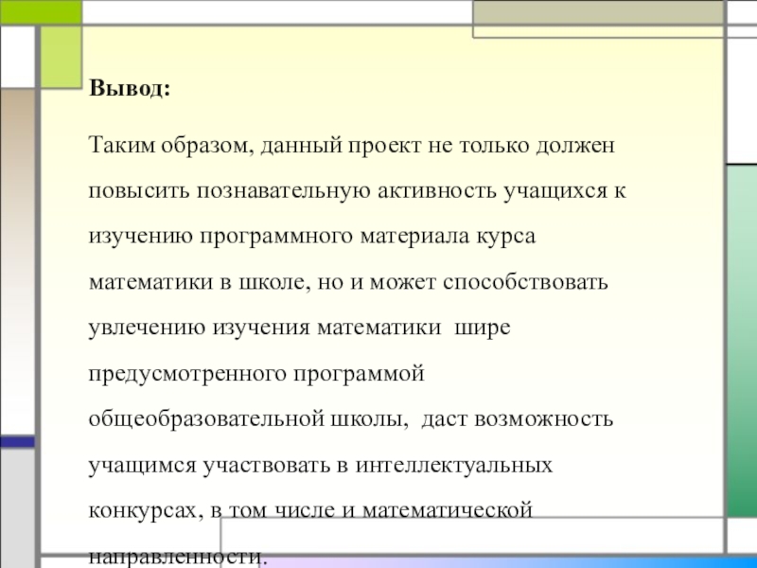The image size is (757, 568).
Task: Click the line starting 'математики в школе, но и может'
Action: coord(348,282)
